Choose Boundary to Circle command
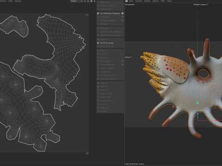The width and height of the screenshot is (222, 166). tap(108, 75)
